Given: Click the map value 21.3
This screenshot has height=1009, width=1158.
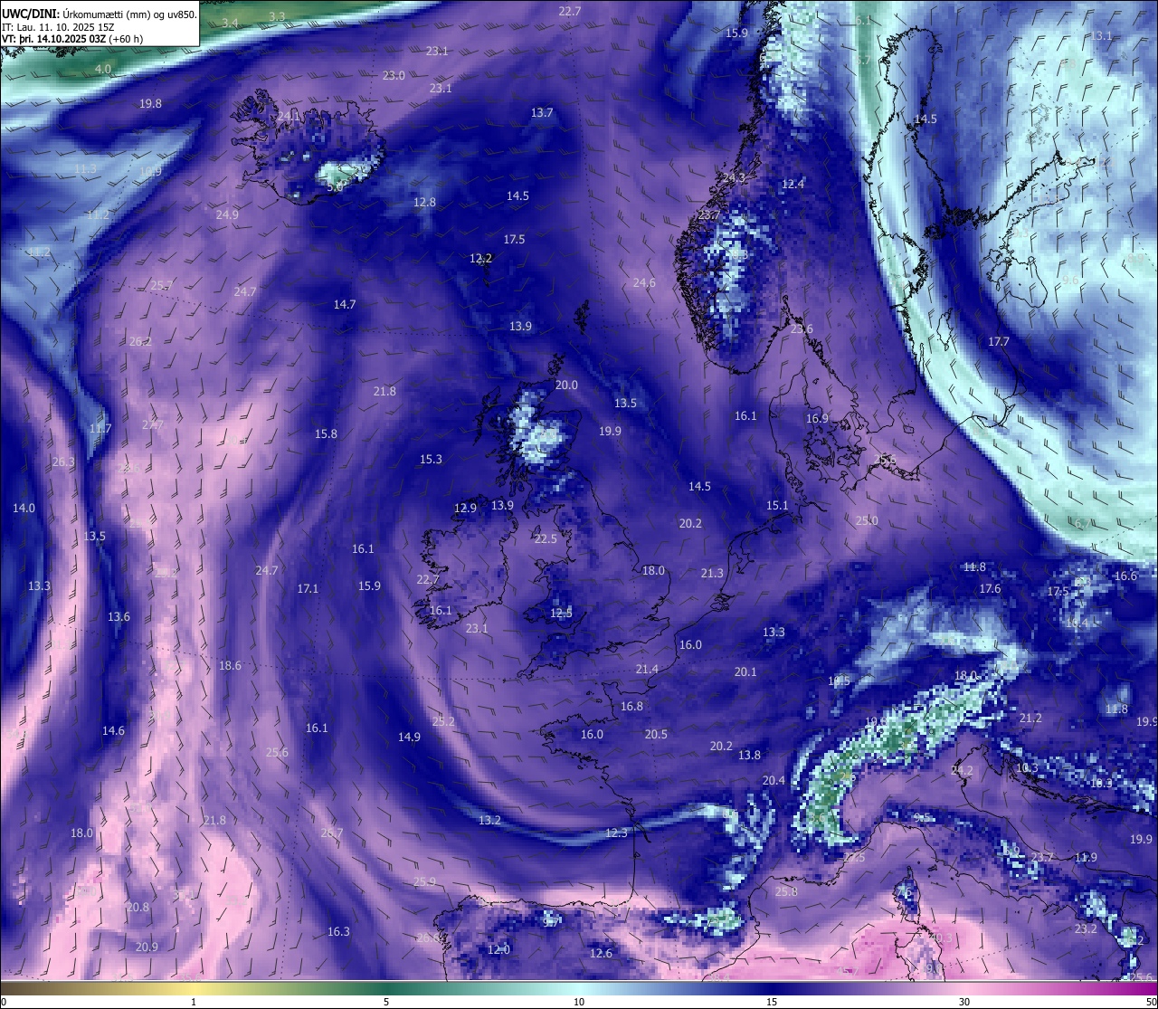Looking at the screenshot, I should 712,573.
